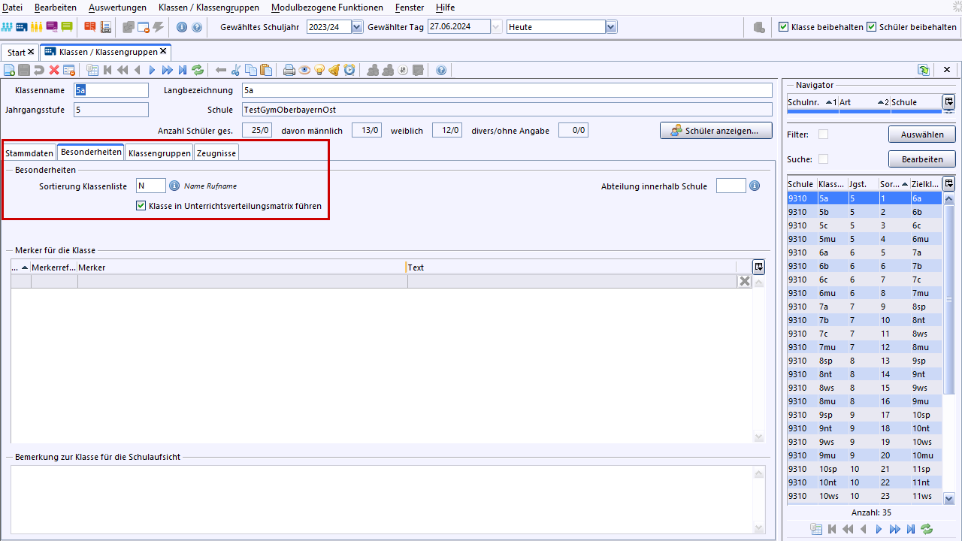This screenshot has width=962, height=541.
Task: Enable the Navigator Filter checkbox
Action: click(823, 134)
